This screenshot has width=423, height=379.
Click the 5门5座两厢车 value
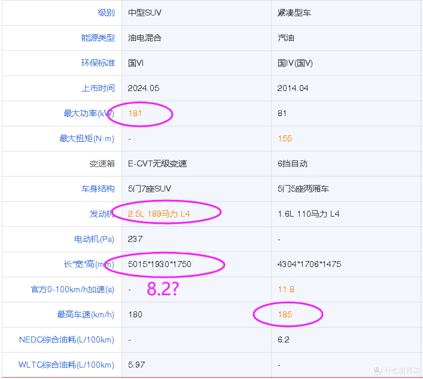303,189
